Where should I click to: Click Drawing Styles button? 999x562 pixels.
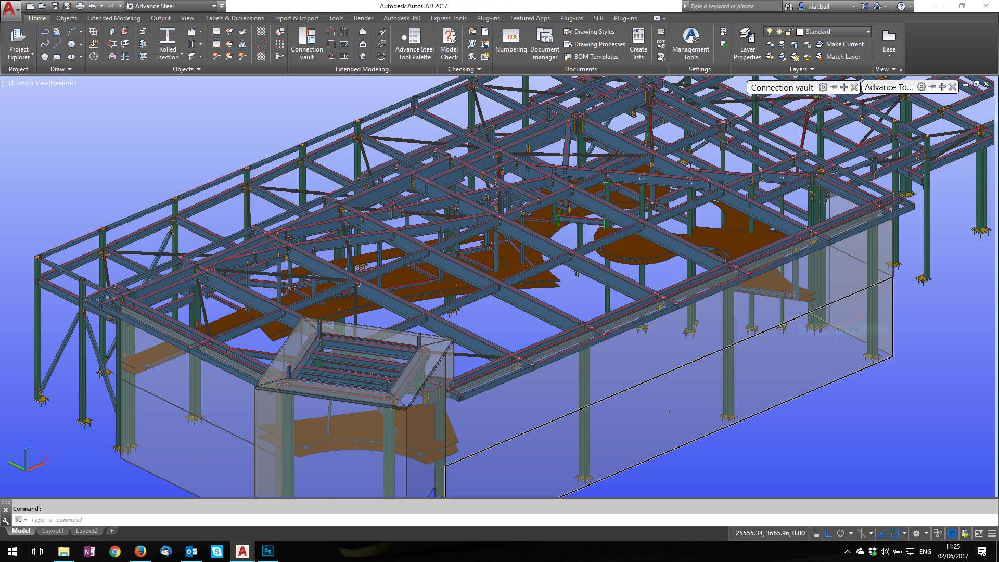pyautogui.click(x=589, y=32)
